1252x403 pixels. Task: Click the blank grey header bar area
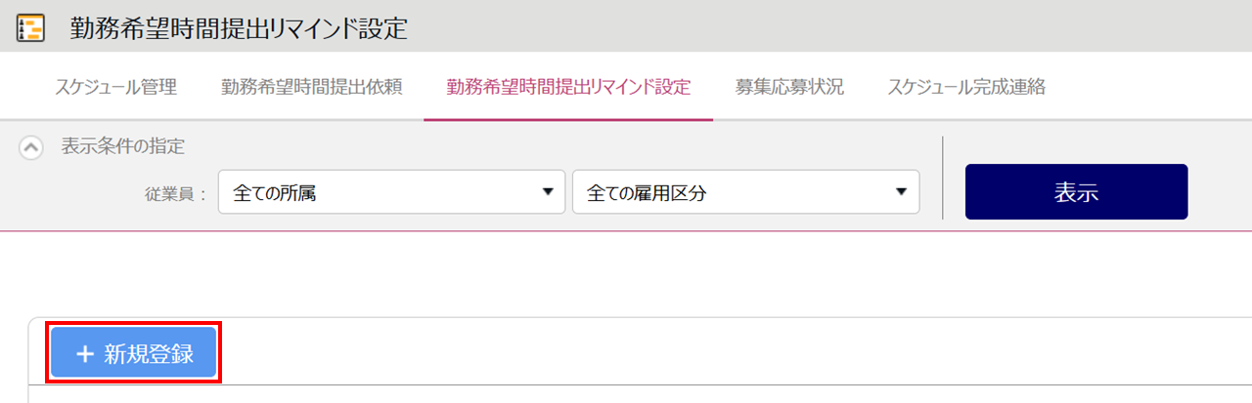829,28
